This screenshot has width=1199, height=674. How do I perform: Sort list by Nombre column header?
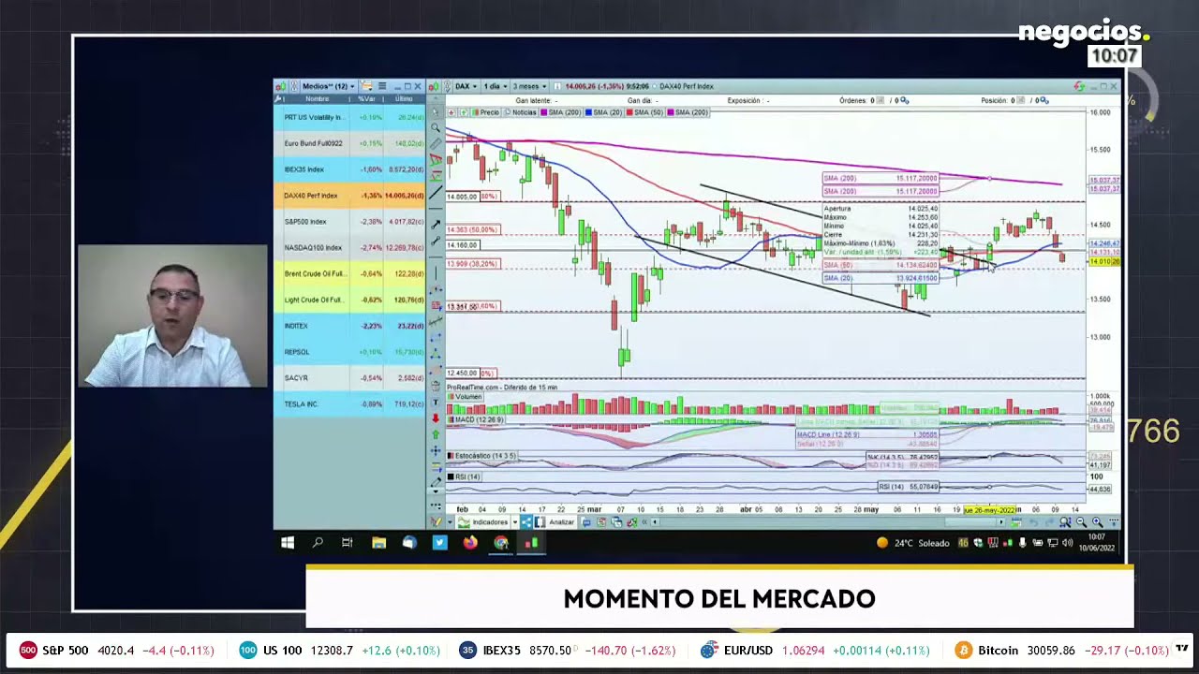pos(317,98)
